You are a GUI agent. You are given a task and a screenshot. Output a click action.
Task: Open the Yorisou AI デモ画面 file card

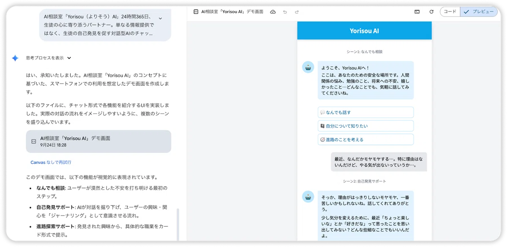[x=98, y=141]
